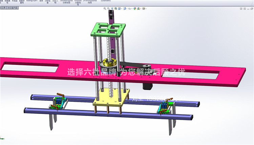The width and height of the screenshot is (254, 145).
Task: Launch the DriveWorksXpress wizard
Action: (90, 2)
